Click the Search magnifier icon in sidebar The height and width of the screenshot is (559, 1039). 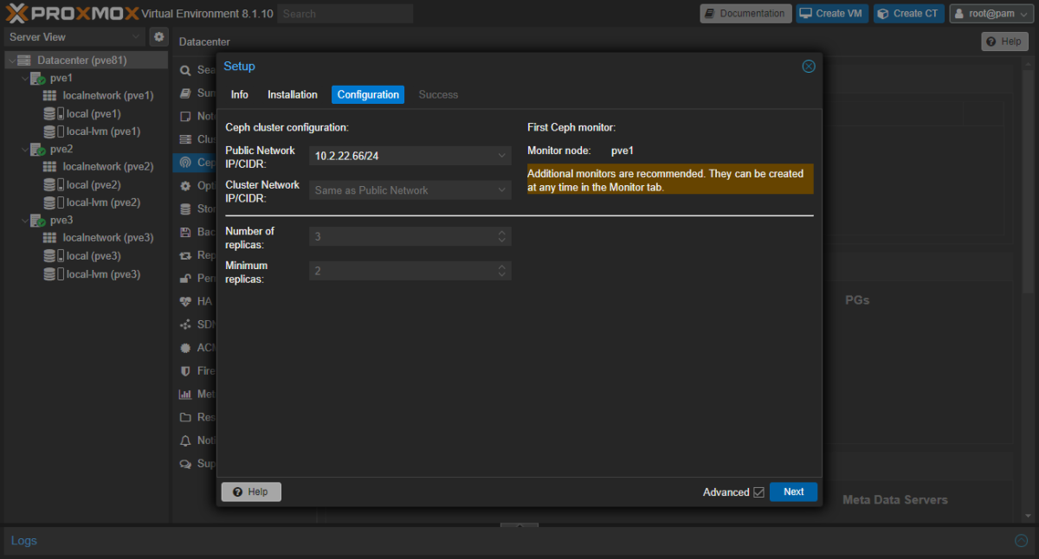point(185,70)
